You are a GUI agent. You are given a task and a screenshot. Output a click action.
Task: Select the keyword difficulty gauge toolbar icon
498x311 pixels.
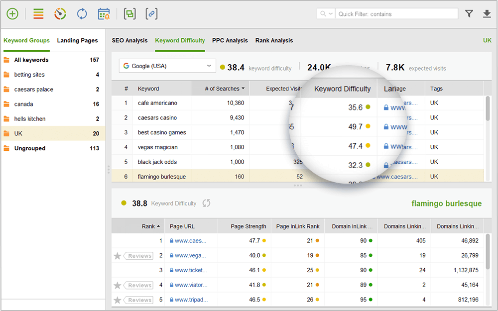pyautogui.click(x=60, y=13)
